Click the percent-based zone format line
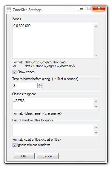112x169 pixels. [50, 66]
